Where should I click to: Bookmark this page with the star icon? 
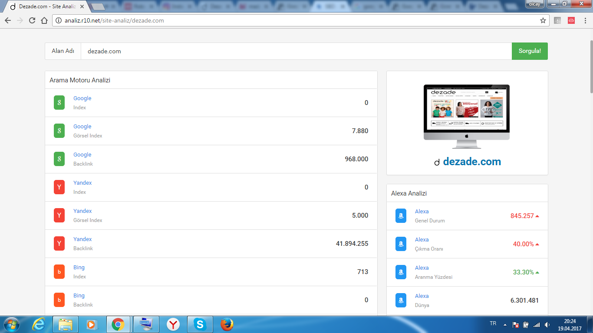click(543, 20)
